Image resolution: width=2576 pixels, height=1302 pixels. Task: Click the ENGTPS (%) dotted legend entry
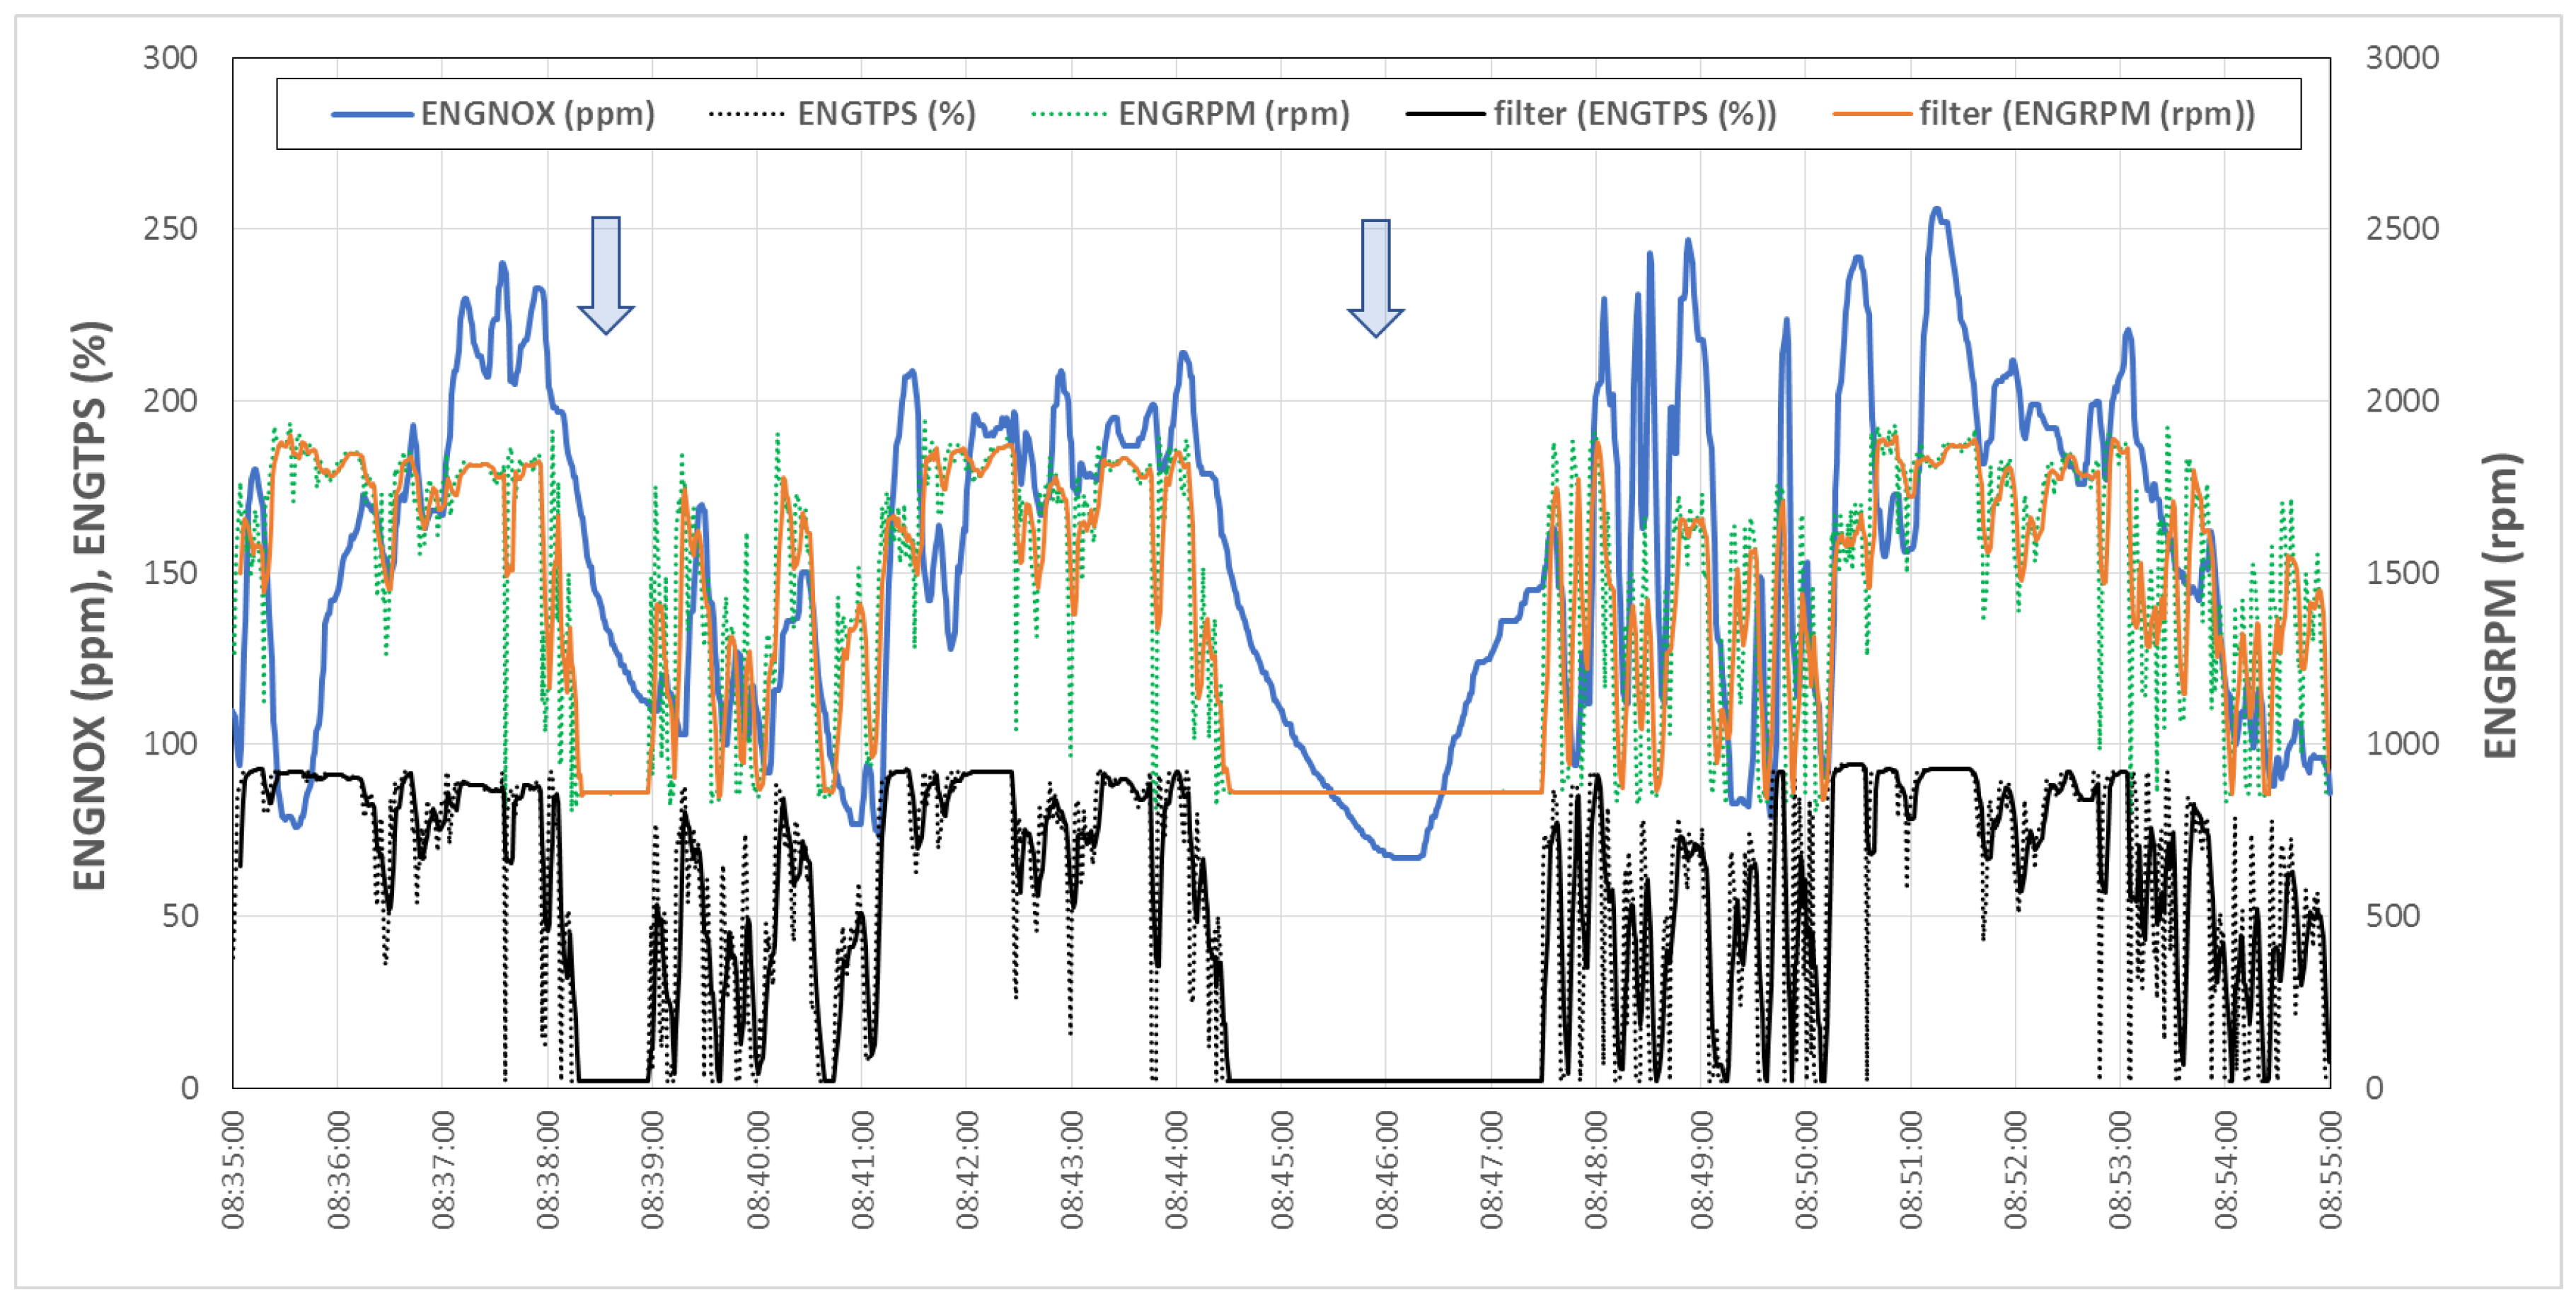tap(886, 114)
